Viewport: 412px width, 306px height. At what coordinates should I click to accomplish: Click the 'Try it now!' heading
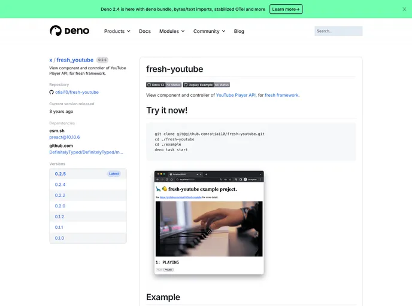tap(167, 111)
